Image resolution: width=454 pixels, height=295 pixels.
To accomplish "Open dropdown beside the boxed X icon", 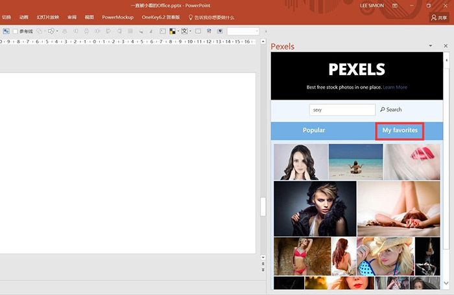I will pyautogui.click(x=190, y=31).
